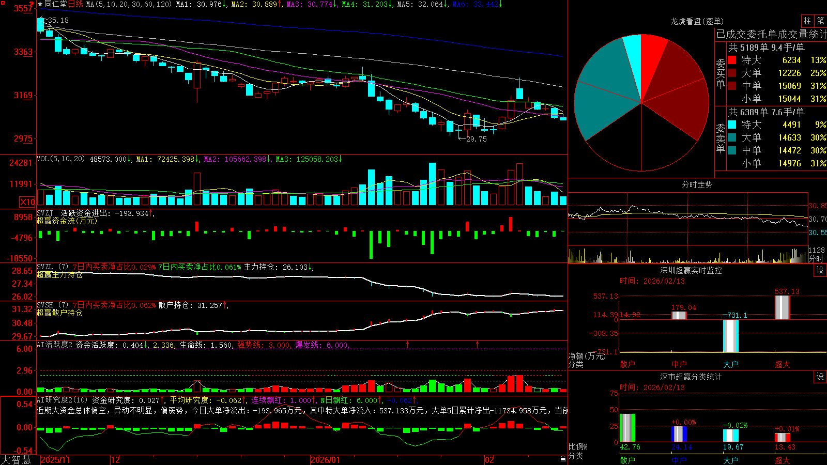The image size is (827, 465).
Task: Click the cyan 大户 bar showing 19.67
Action: (x=731, y=436)
